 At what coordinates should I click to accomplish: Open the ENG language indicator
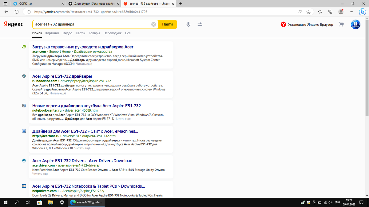coord(337,202)
